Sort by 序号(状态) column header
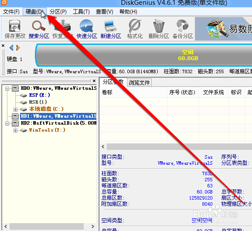This screenshot has height=231, width=252. (x=183, y=92)
